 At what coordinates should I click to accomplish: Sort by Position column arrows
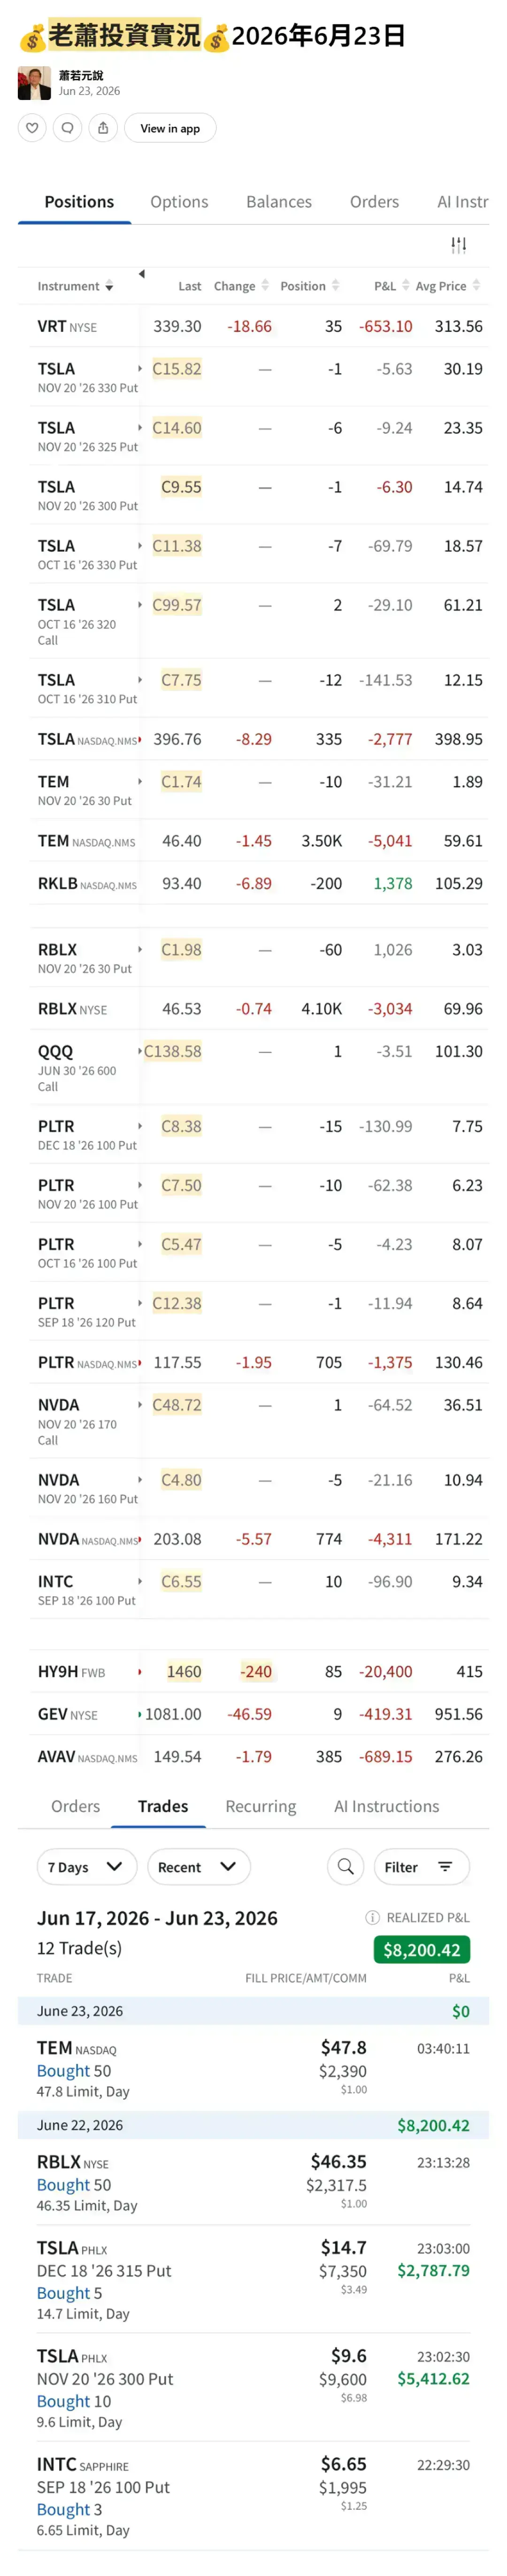click(x=335, y=285)
